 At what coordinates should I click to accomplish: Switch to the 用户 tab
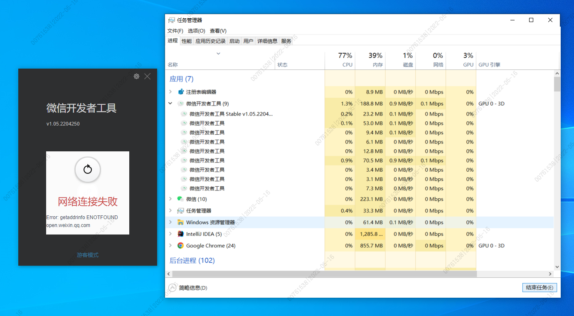[248, 41]
